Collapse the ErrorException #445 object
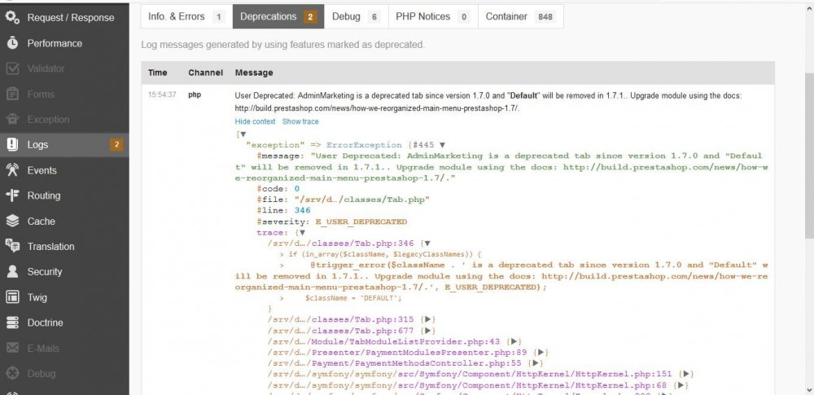The width and height of the screenshot is (814, 395). (x=442, y=145)
